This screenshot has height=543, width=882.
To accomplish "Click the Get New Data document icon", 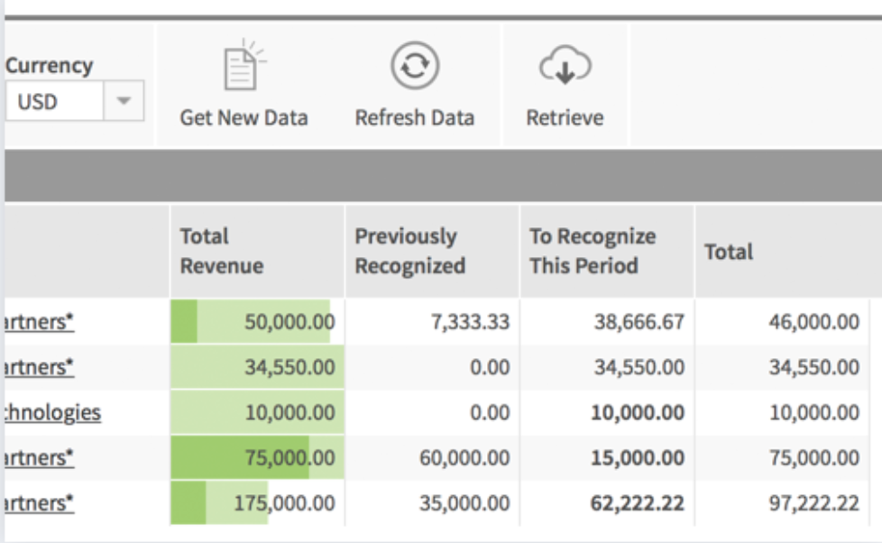I will click(x=241, y=69).
